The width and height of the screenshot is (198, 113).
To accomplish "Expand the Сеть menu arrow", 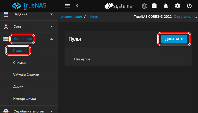I will (x=52, y=27).
